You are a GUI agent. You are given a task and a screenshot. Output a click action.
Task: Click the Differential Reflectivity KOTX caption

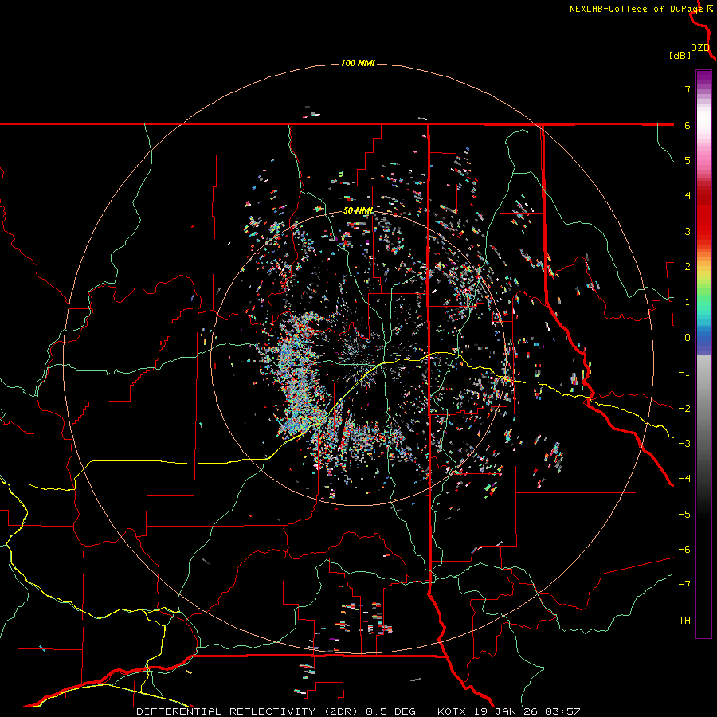pyautogui.click(x=358, y=711)
